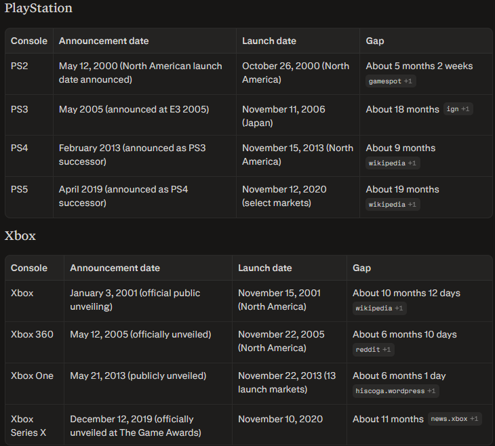Image resolution: width=495 pixels, height=446 pixels.
Task: Click 'April 2019 (announced as PS4 successor)' cell
Action: coord(144,197)
